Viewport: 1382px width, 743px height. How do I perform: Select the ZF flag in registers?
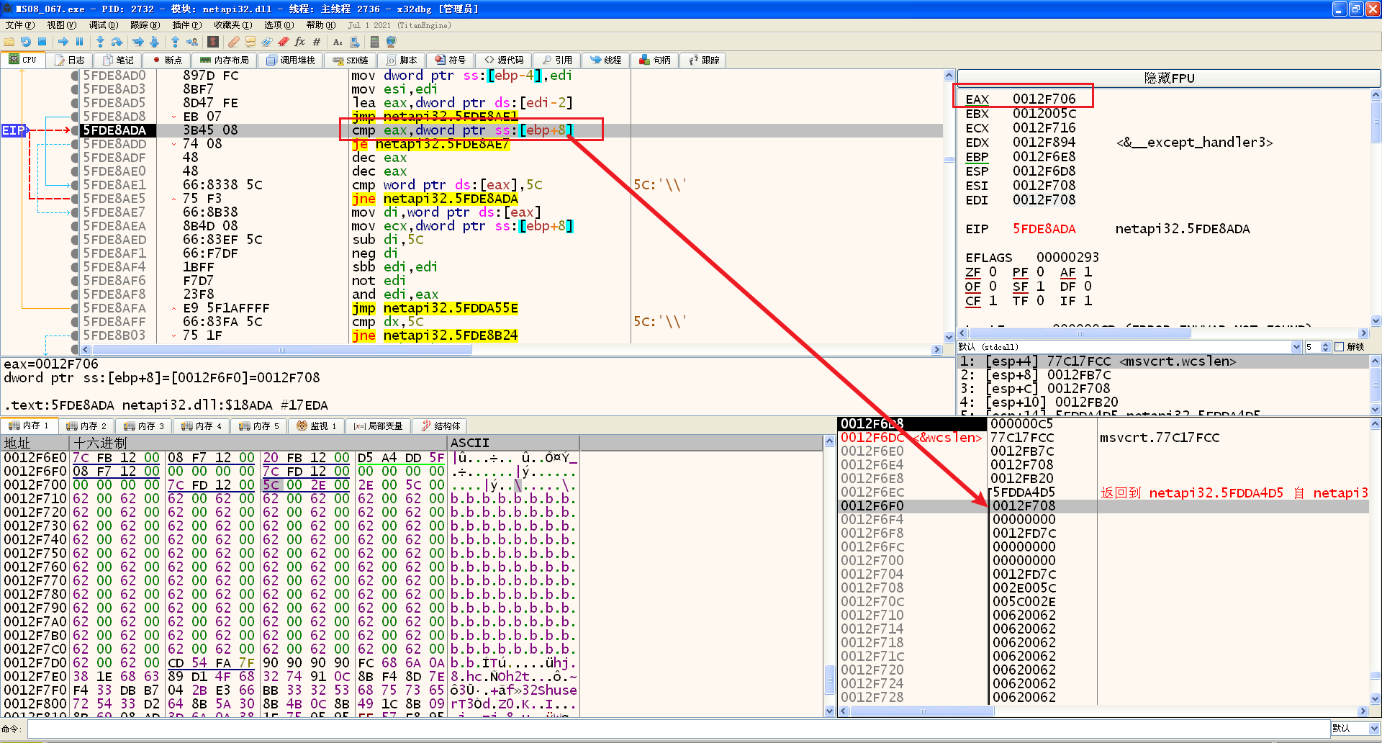(x=972, y=272)
